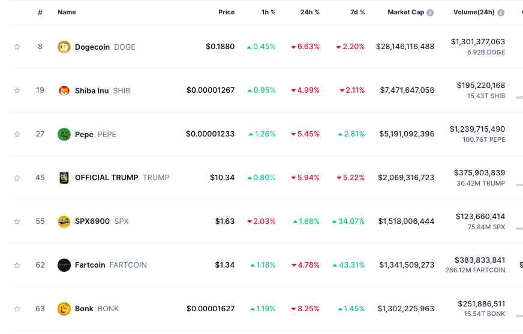Image resolution: width=523 pixels, height=334 pixels.
Task: Sort table by Price column header
Action: tap(226, 12)
